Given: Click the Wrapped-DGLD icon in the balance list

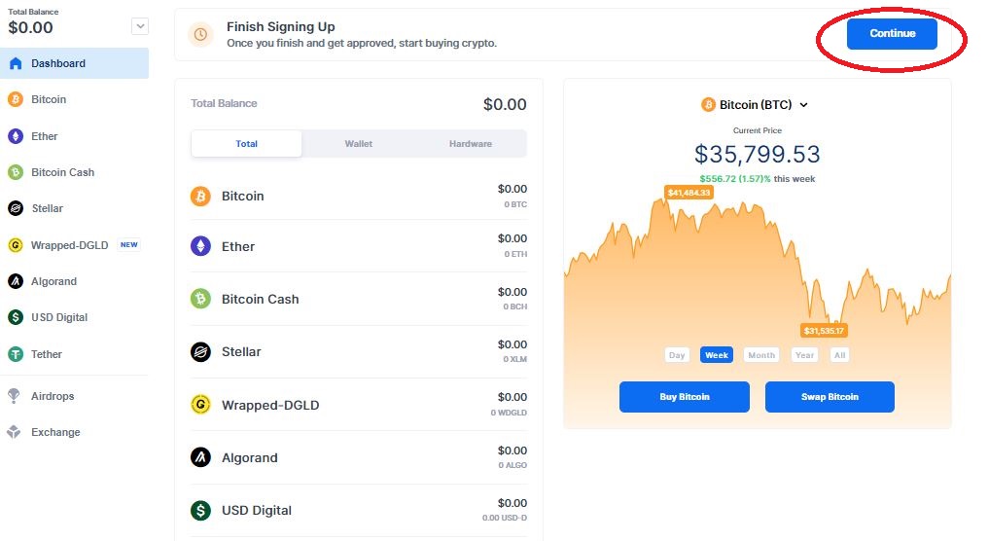Looking at the screenshot, I should tap(200, 405).
